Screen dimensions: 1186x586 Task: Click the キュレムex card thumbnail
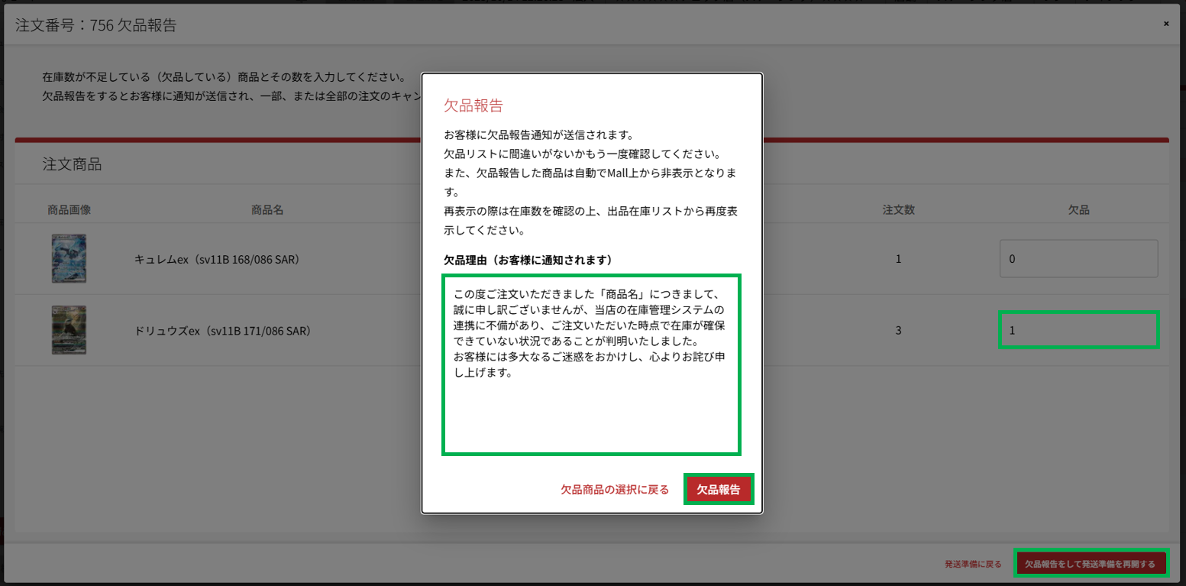(69, 259)
